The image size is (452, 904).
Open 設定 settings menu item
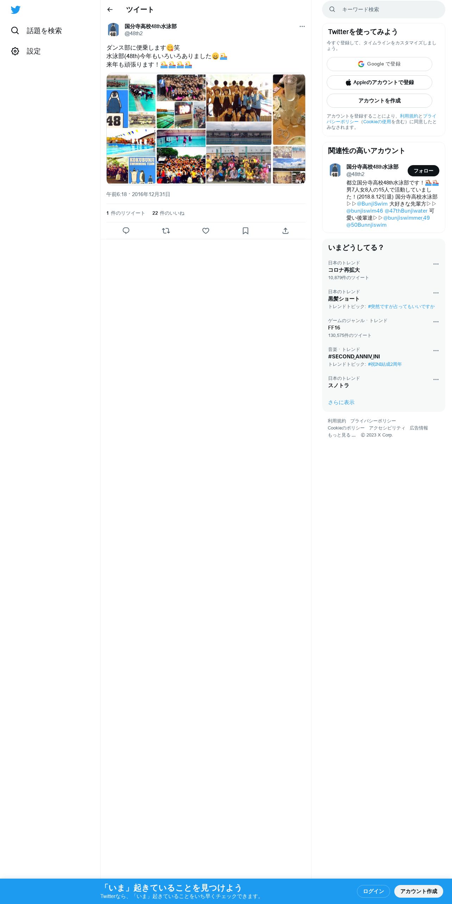(26, 51)
